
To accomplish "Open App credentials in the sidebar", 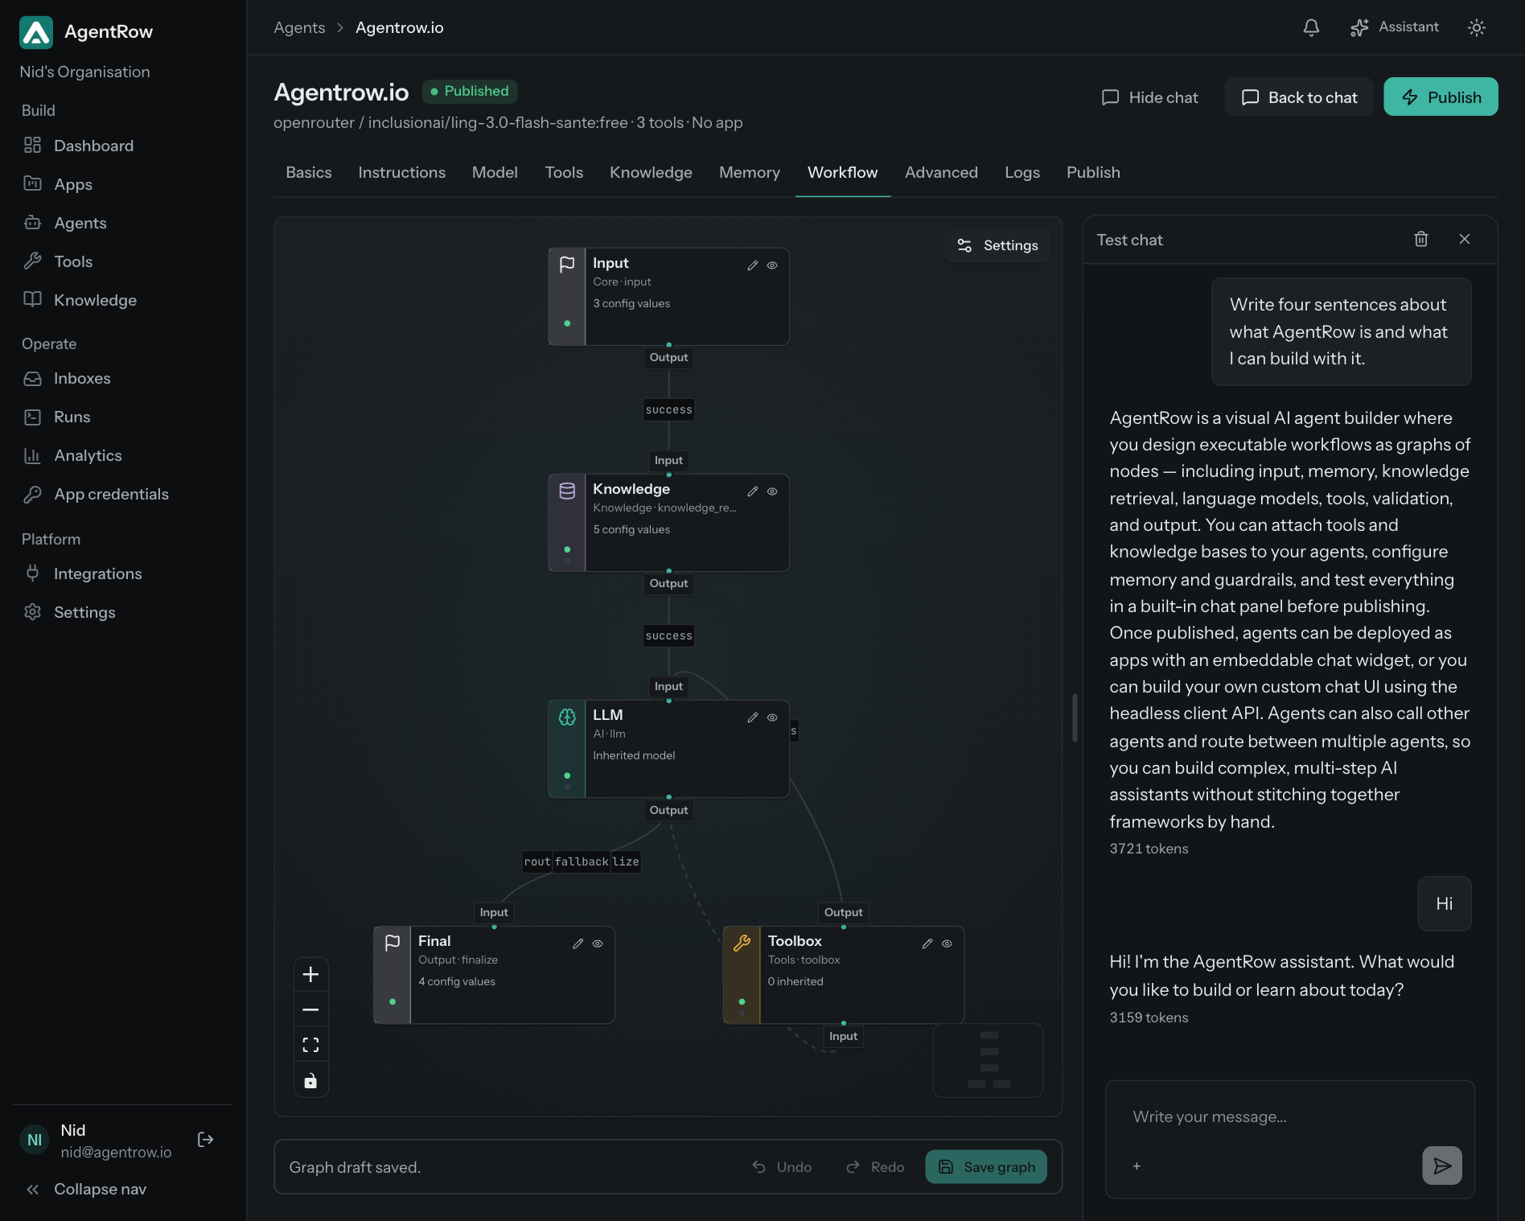I will coord(111,494).
